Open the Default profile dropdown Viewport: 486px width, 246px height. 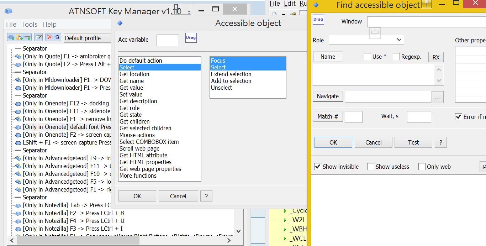[x=88, y=38]
